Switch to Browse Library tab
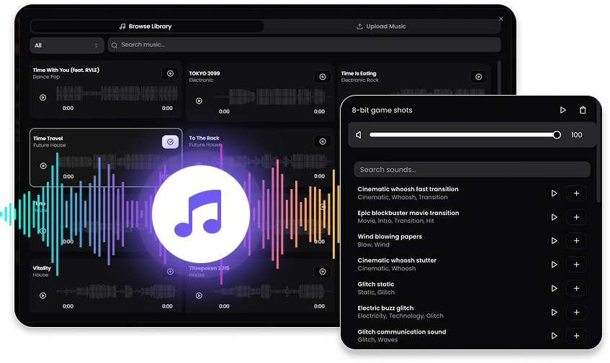Viewport: 610px width, 363px height. click(x=146, y=27)
